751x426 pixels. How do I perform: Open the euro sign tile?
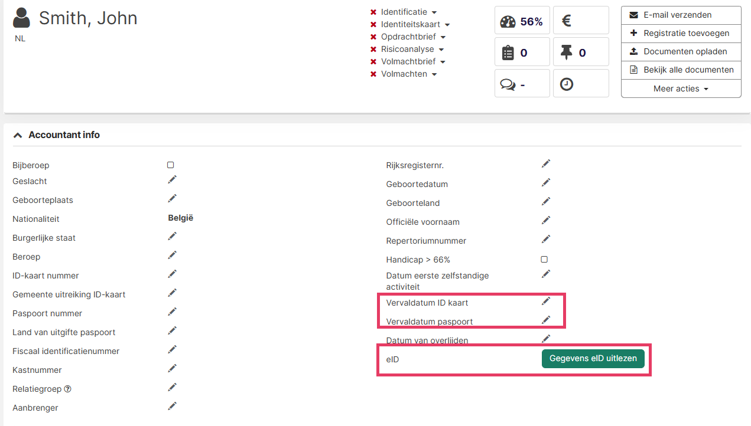point(580,21)
